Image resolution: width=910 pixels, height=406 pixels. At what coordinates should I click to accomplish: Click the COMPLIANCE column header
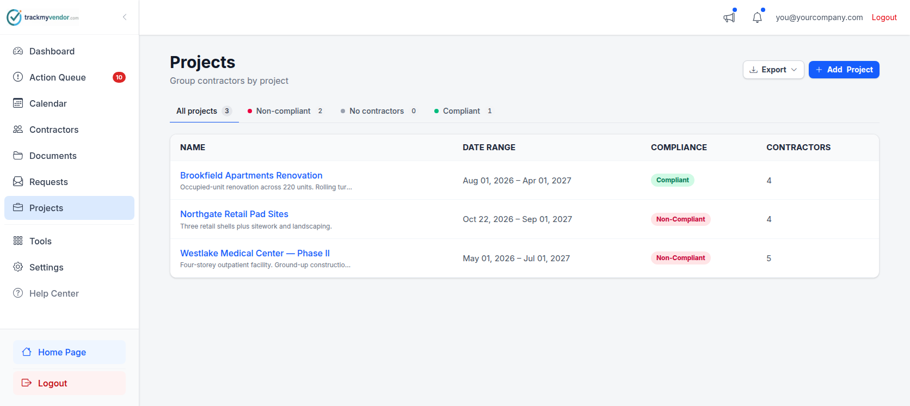pos(679,147)
